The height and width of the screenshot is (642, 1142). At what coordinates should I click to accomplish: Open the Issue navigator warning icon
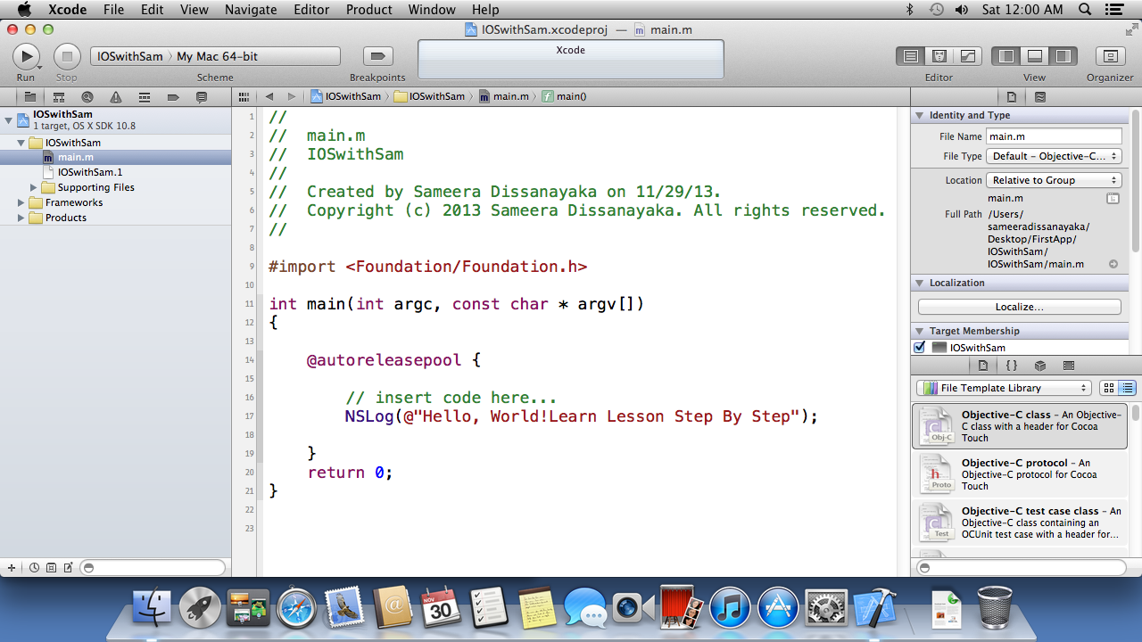[116, 96]
